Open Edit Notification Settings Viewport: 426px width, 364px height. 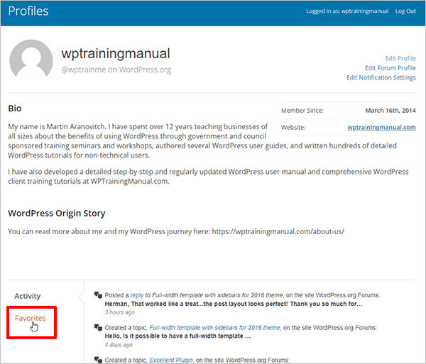click(381, 78)
